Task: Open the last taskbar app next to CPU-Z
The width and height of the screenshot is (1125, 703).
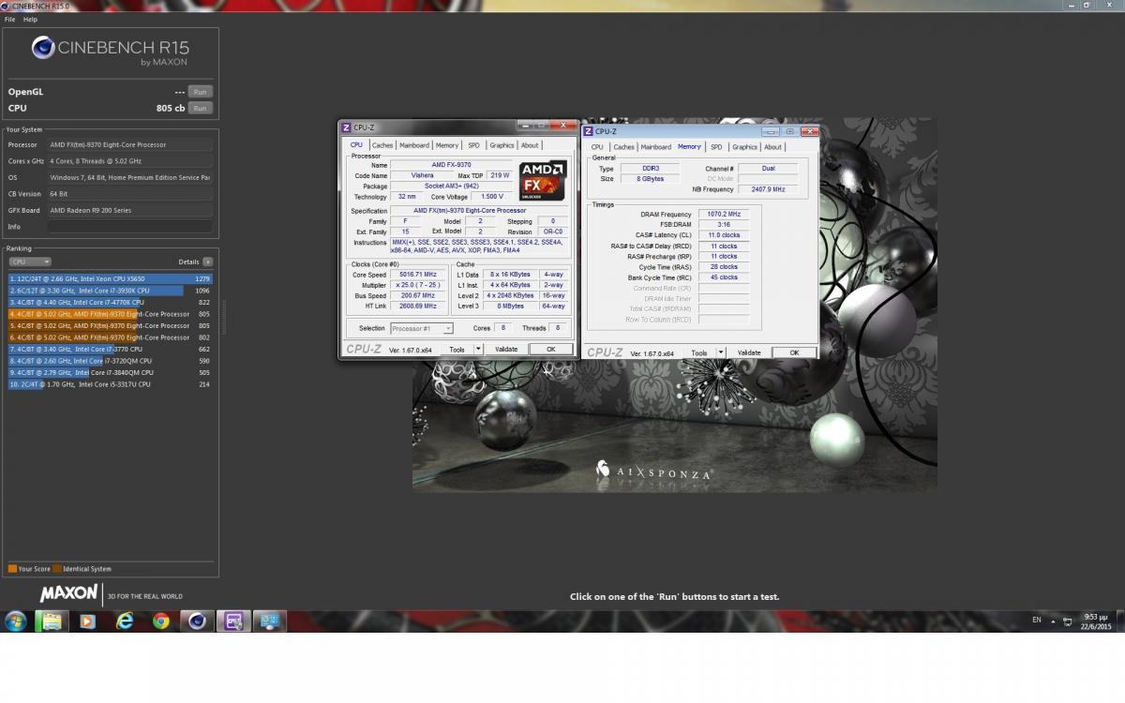Action: point(270,621)
